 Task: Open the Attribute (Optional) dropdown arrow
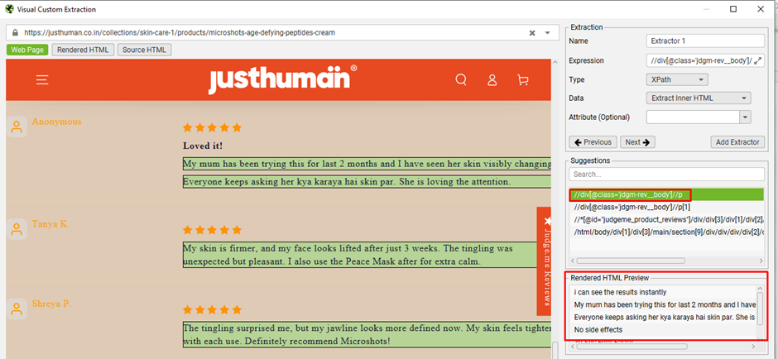745,117
